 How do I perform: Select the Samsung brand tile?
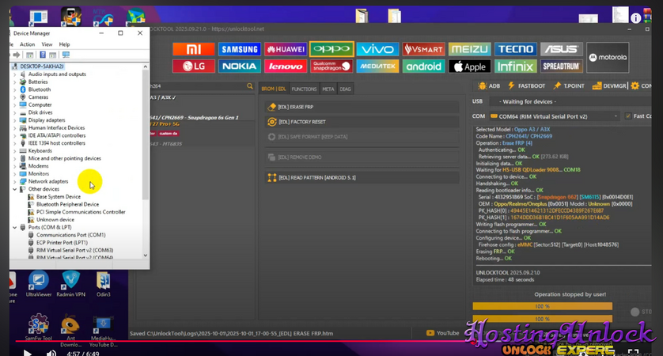pyautogui.click(x=239, y=49)
